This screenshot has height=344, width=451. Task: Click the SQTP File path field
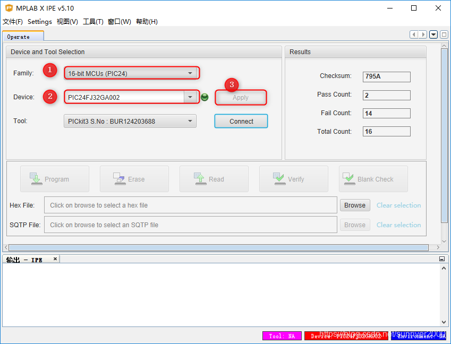click(191, 225)
